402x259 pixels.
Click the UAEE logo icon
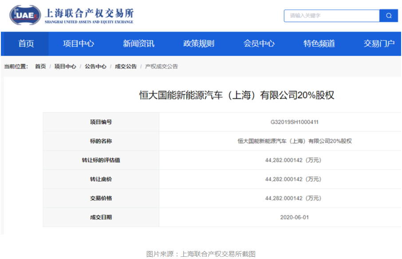pos(25,15)
